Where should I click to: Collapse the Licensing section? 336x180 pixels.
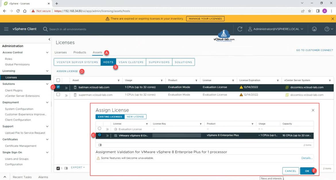point(47,71)
